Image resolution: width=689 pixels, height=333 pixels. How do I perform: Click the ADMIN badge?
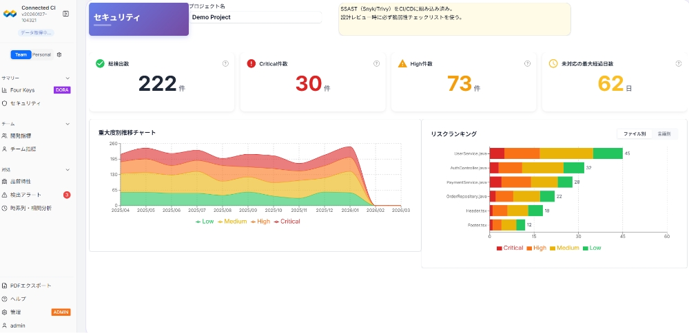61,312
